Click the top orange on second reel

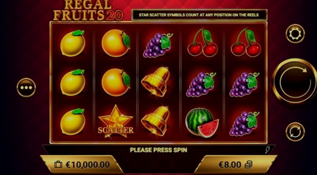click(116, 43)
